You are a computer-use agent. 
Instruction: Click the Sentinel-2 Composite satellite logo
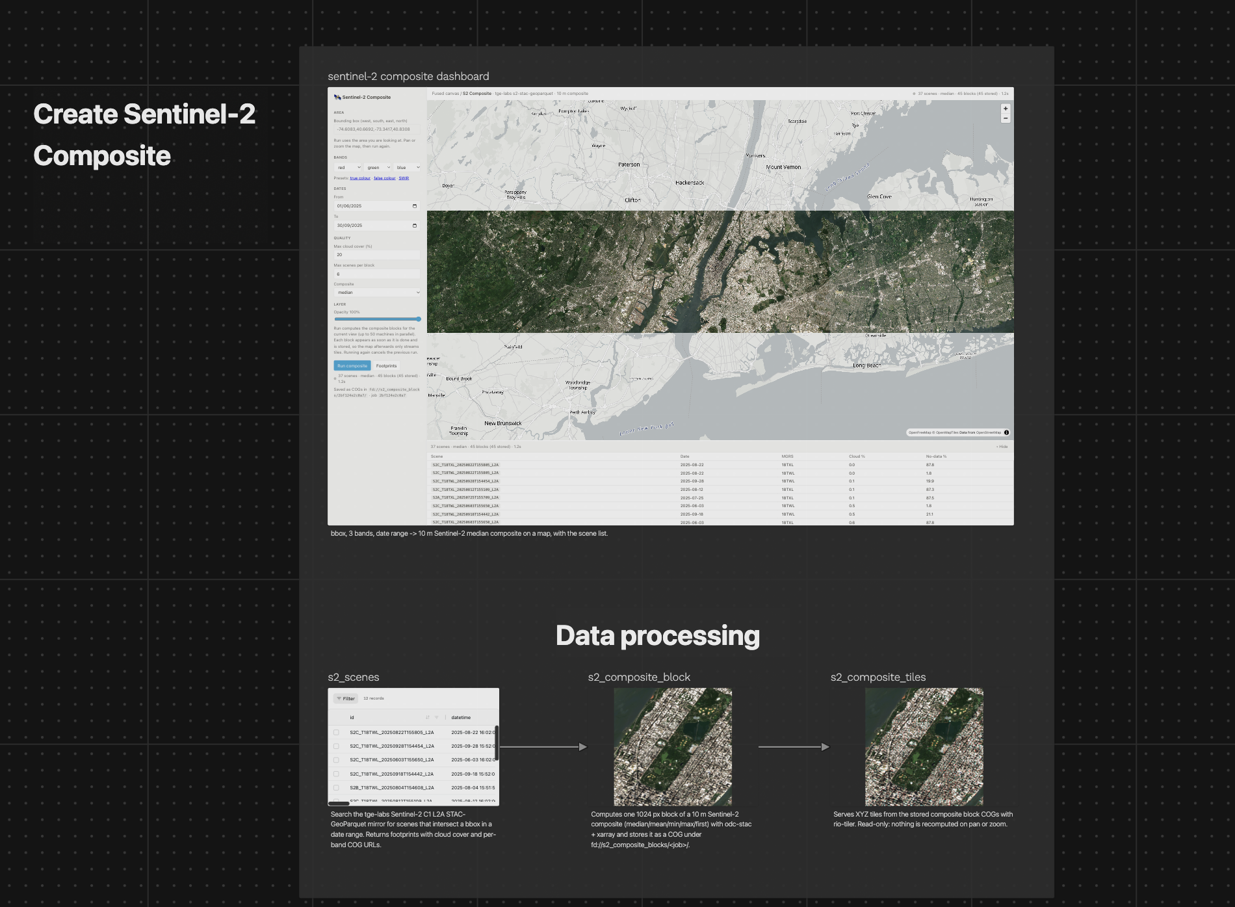[337, 97]
